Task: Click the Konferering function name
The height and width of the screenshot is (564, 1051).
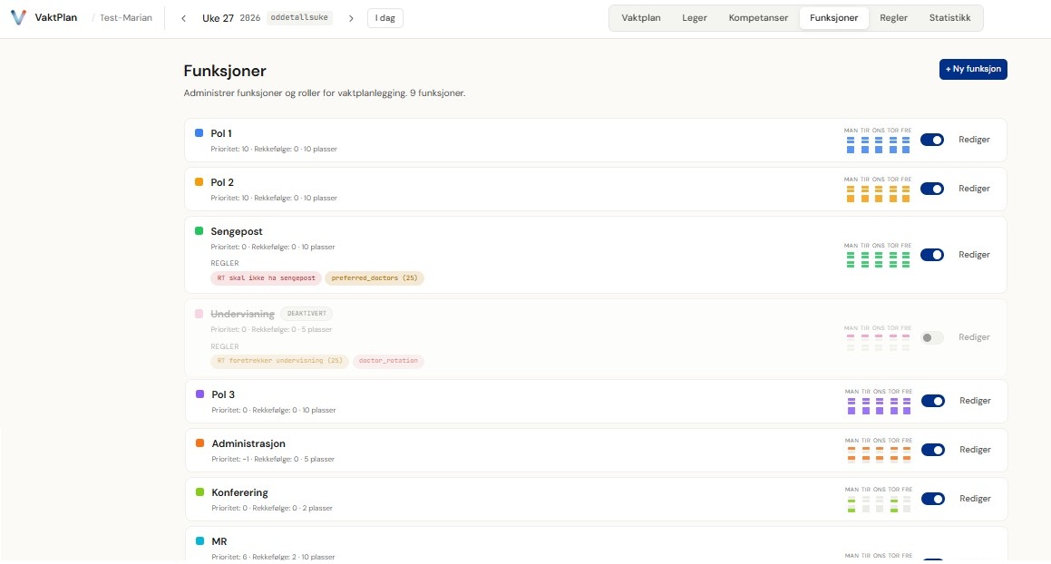Action: [240, 492]
